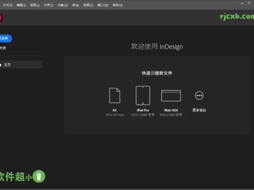This screenshot has height=190, width=254.
Task: Open the 帮助(H) menu
Action: pyautogui.click(x=118, y=5)
